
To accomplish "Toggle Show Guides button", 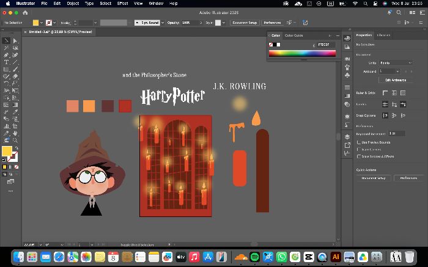I will coord(385,104).
